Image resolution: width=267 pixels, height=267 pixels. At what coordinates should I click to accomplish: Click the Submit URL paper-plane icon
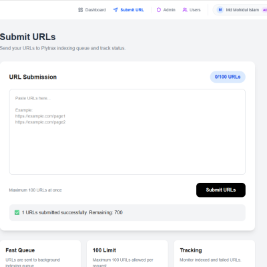pos(115,10)
